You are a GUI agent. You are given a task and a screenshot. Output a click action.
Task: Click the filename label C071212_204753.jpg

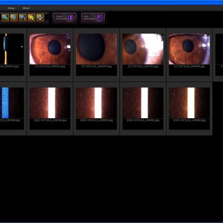(143, 66)
